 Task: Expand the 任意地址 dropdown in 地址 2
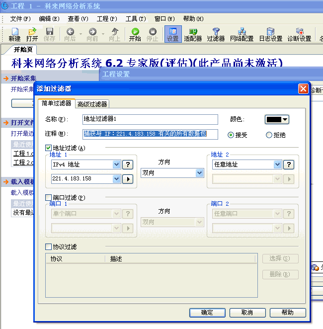[x=277, y=164]
